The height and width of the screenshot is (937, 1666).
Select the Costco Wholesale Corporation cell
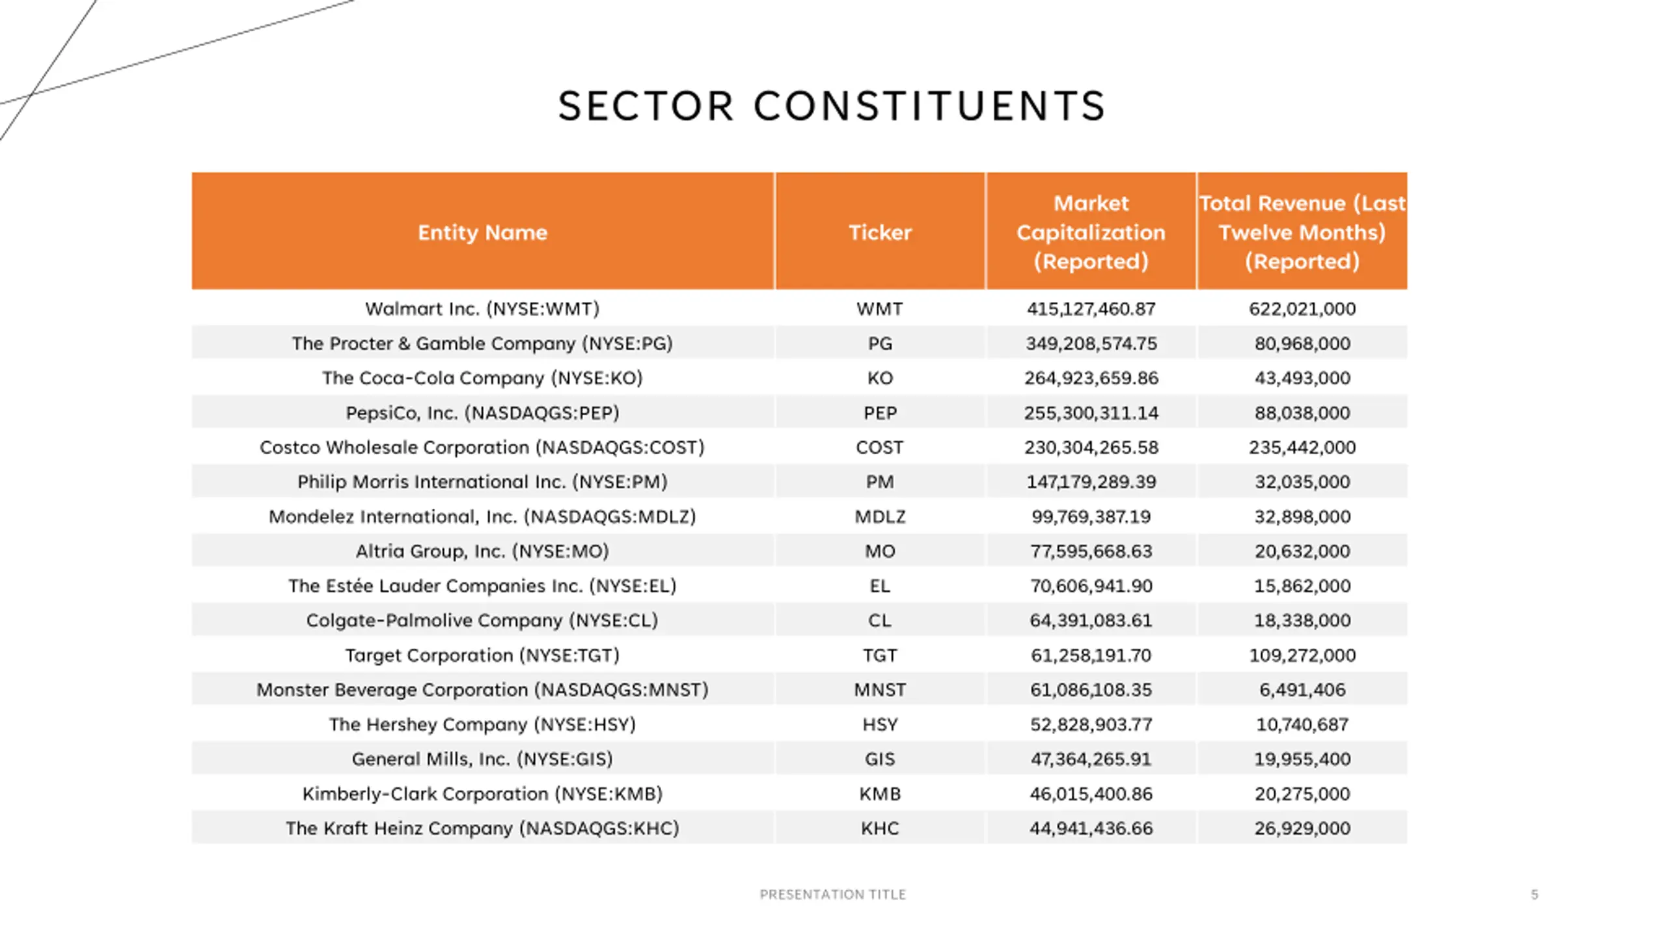coord(482,447)
